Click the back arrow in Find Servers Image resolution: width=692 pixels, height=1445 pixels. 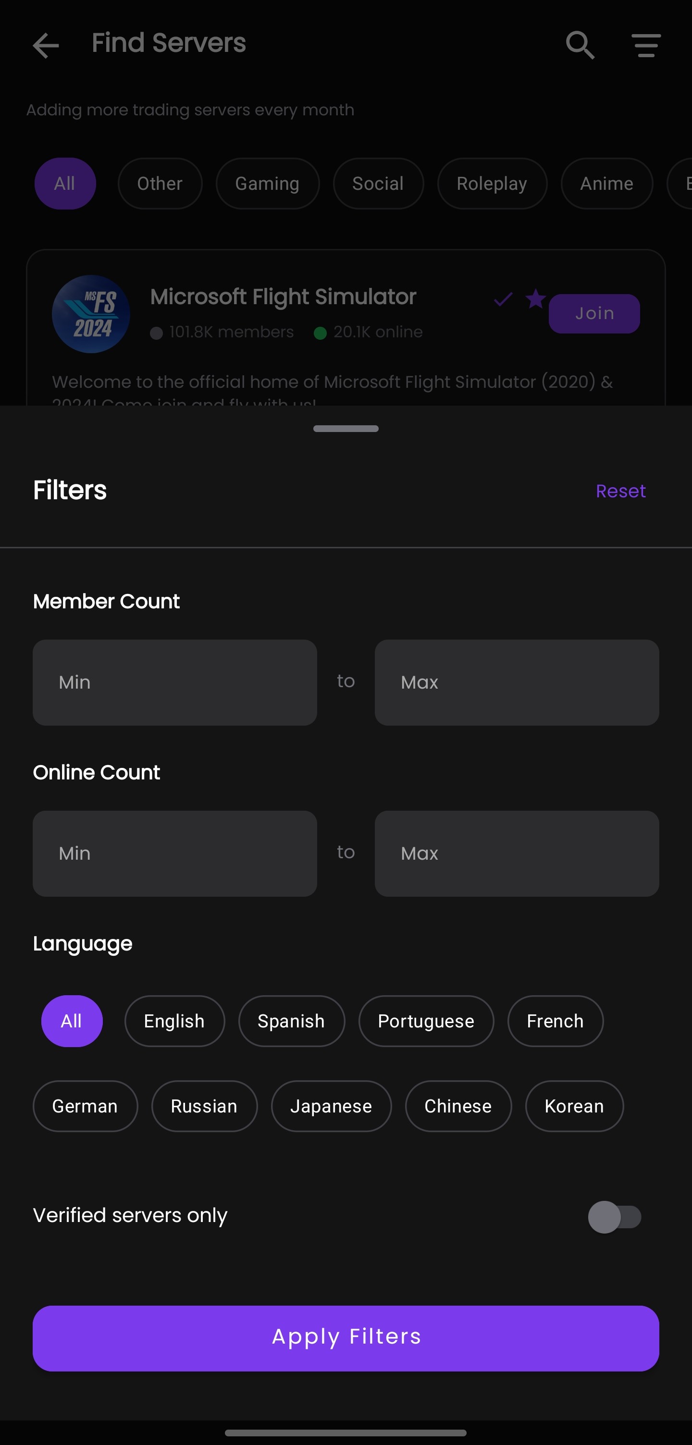(46, 45)
